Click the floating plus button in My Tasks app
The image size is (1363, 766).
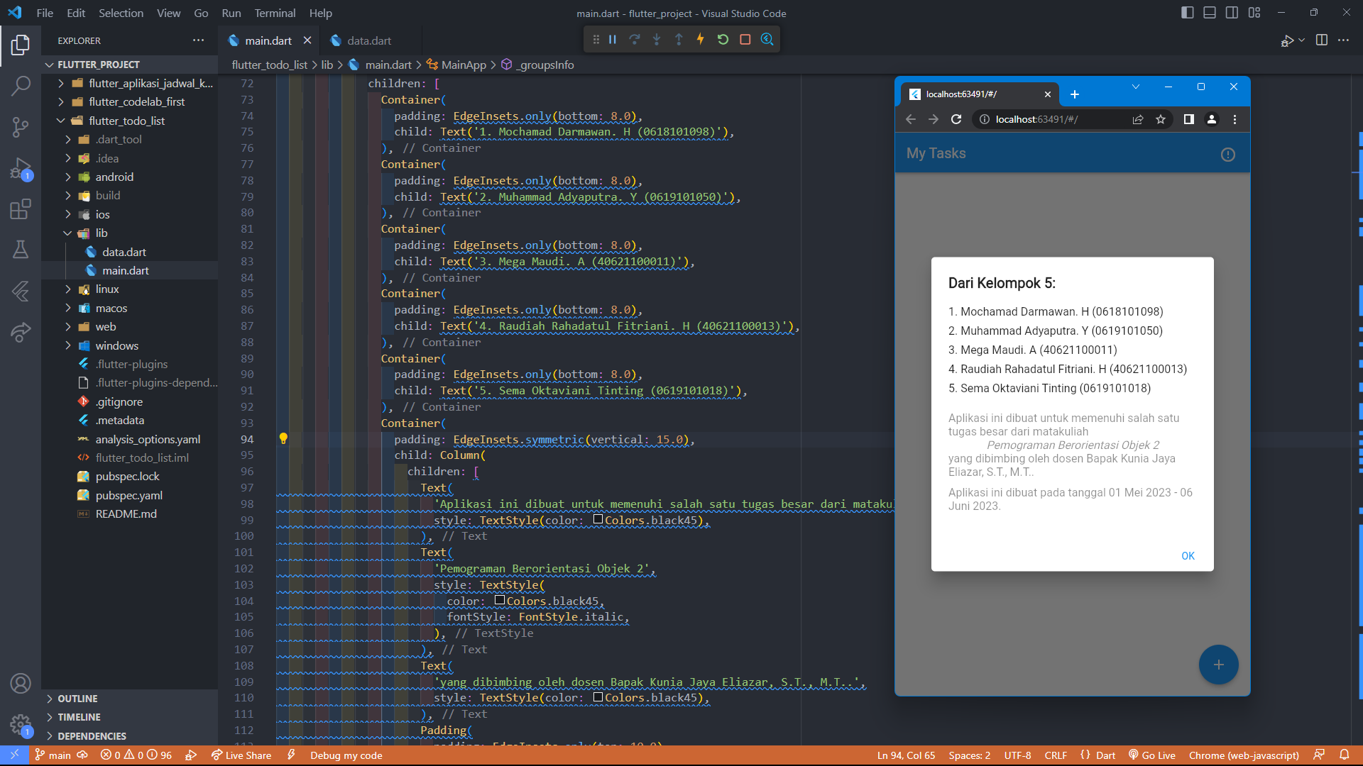click(1218, 665)
